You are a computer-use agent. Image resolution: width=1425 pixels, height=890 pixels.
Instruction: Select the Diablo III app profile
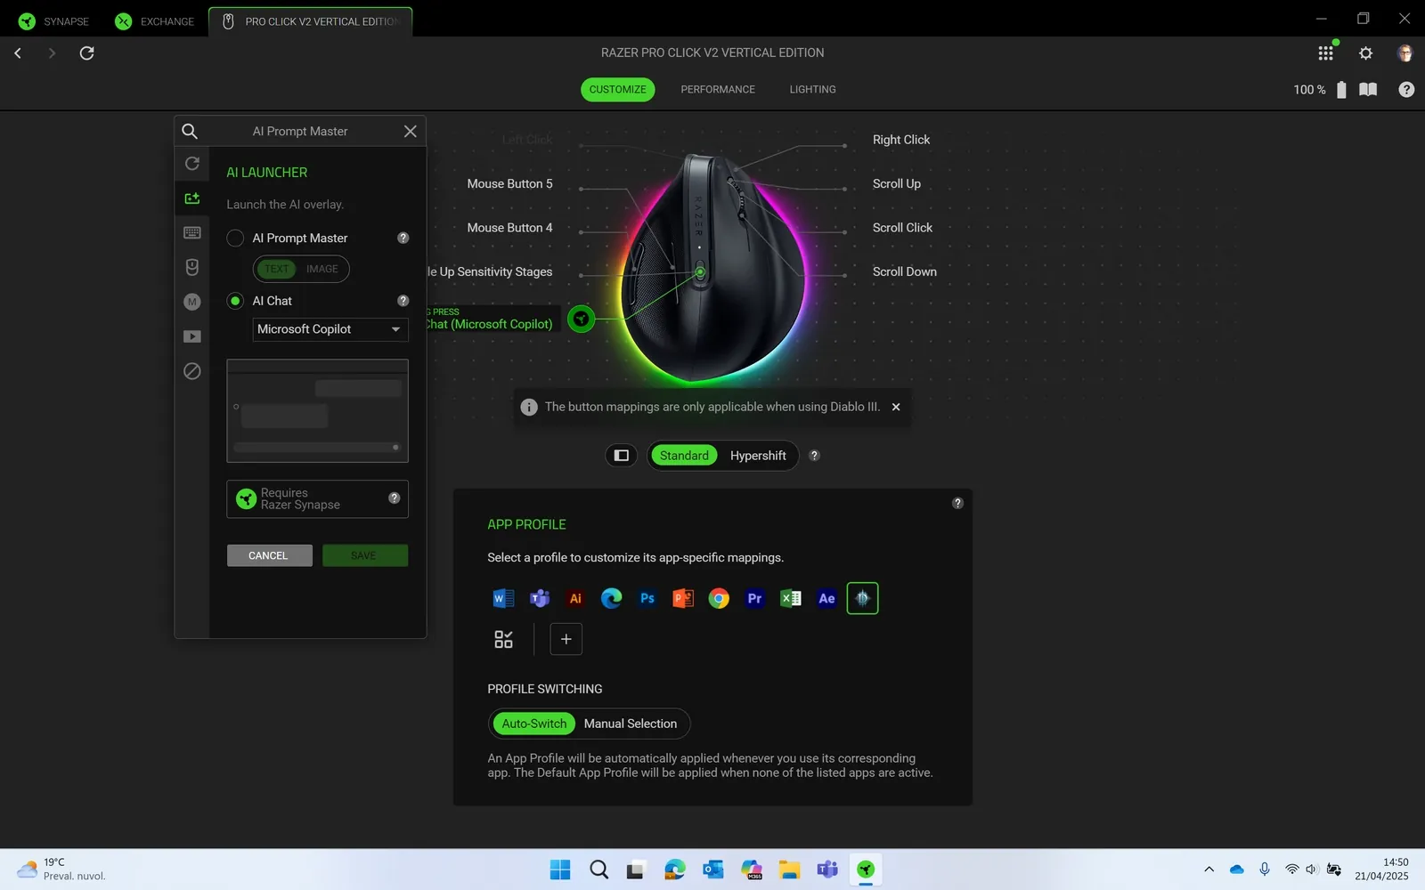[862, 598]
